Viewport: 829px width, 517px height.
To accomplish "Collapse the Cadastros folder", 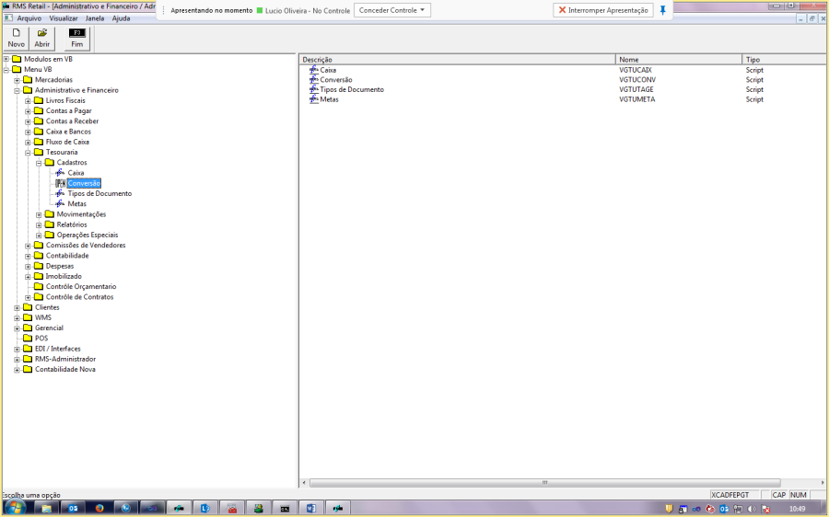I will (x=39, y=163).
